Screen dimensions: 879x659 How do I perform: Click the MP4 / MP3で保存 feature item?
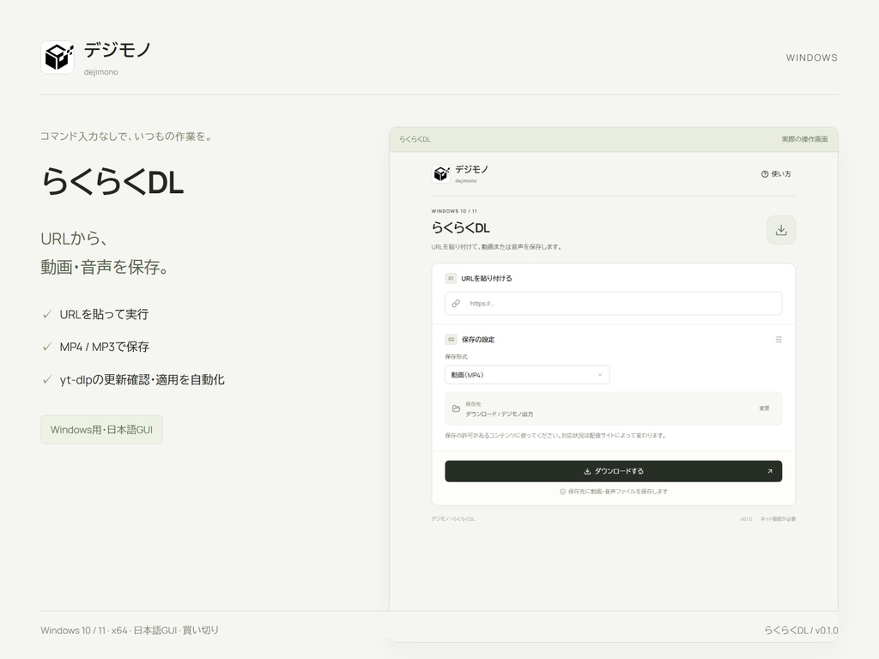[x=96, y=347]
